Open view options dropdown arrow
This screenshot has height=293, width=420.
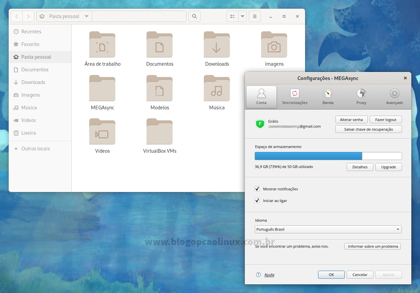coord(242,16)
